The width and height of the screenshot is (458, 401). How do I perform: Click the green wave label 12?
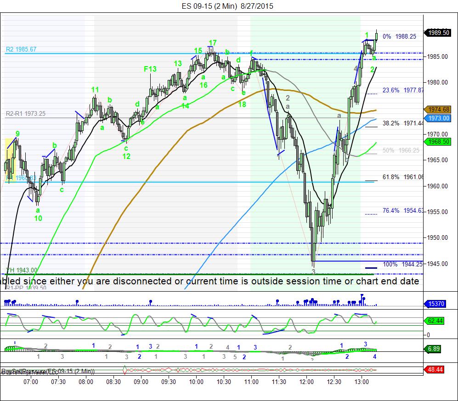(126, 156)
